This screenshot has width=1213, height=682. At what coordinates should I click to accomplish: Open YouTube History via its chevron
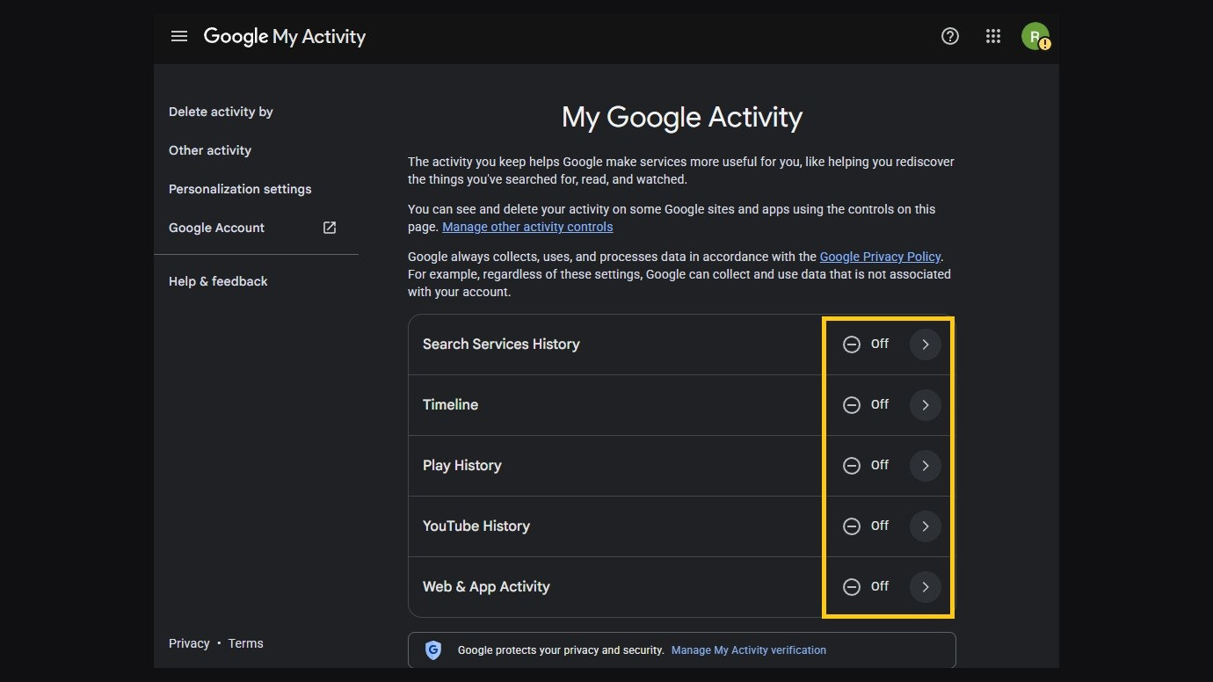click(926, 526)
